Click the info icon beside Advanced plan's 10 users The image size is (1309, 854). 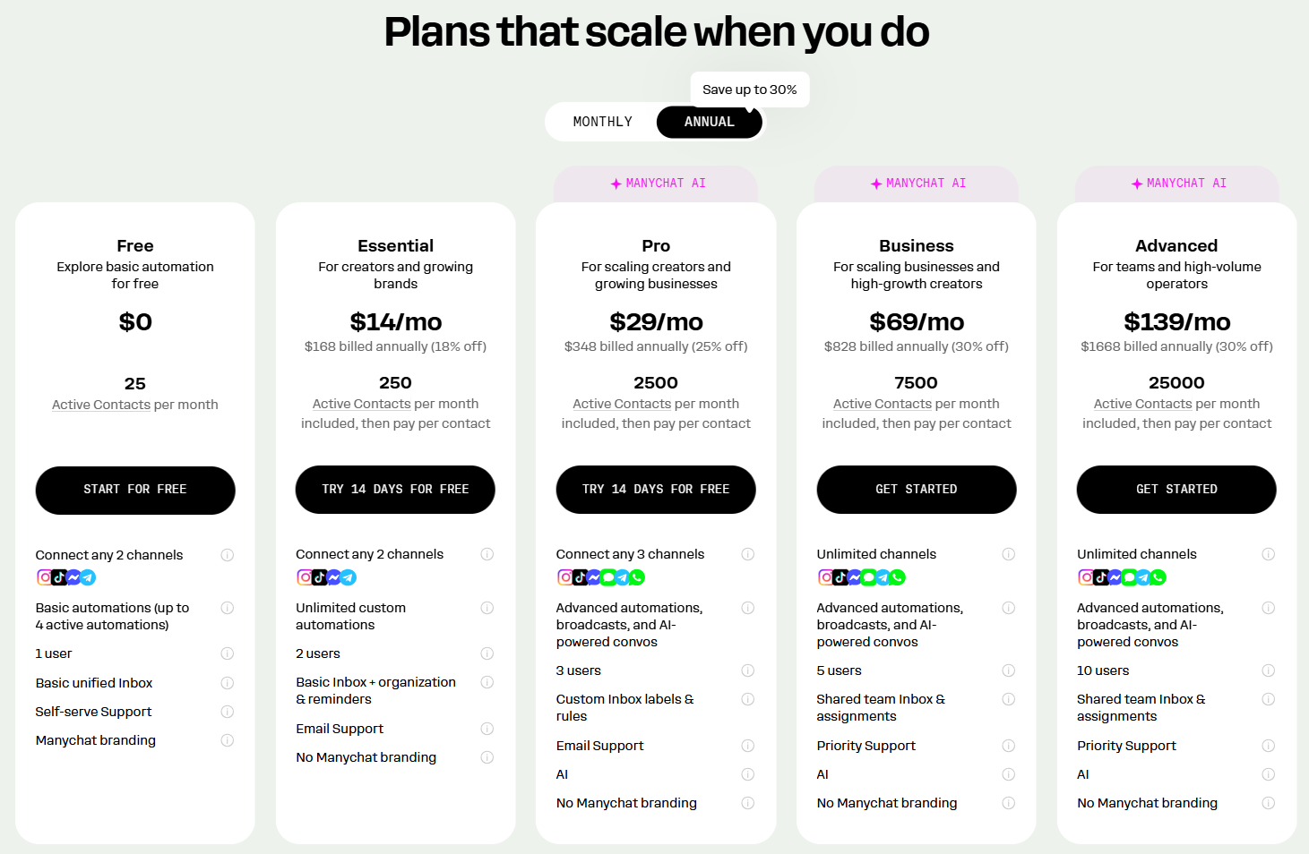[1268, 670]
